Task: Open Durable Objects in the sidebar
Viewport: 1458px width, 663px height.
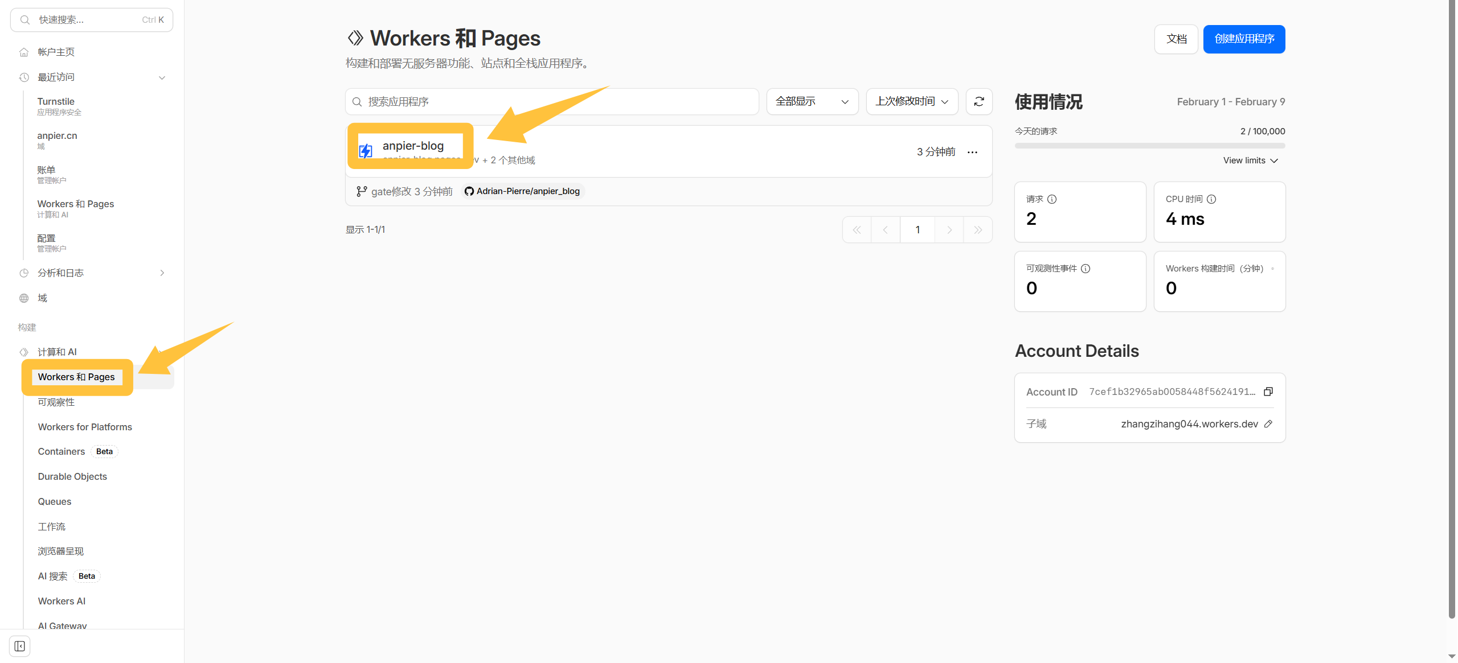Action: click(x=72, y=477)
